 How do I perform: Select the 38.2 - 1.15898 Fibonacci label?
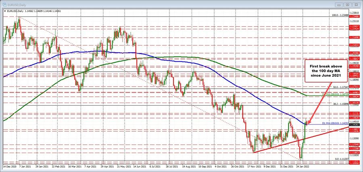click(341, 104)
